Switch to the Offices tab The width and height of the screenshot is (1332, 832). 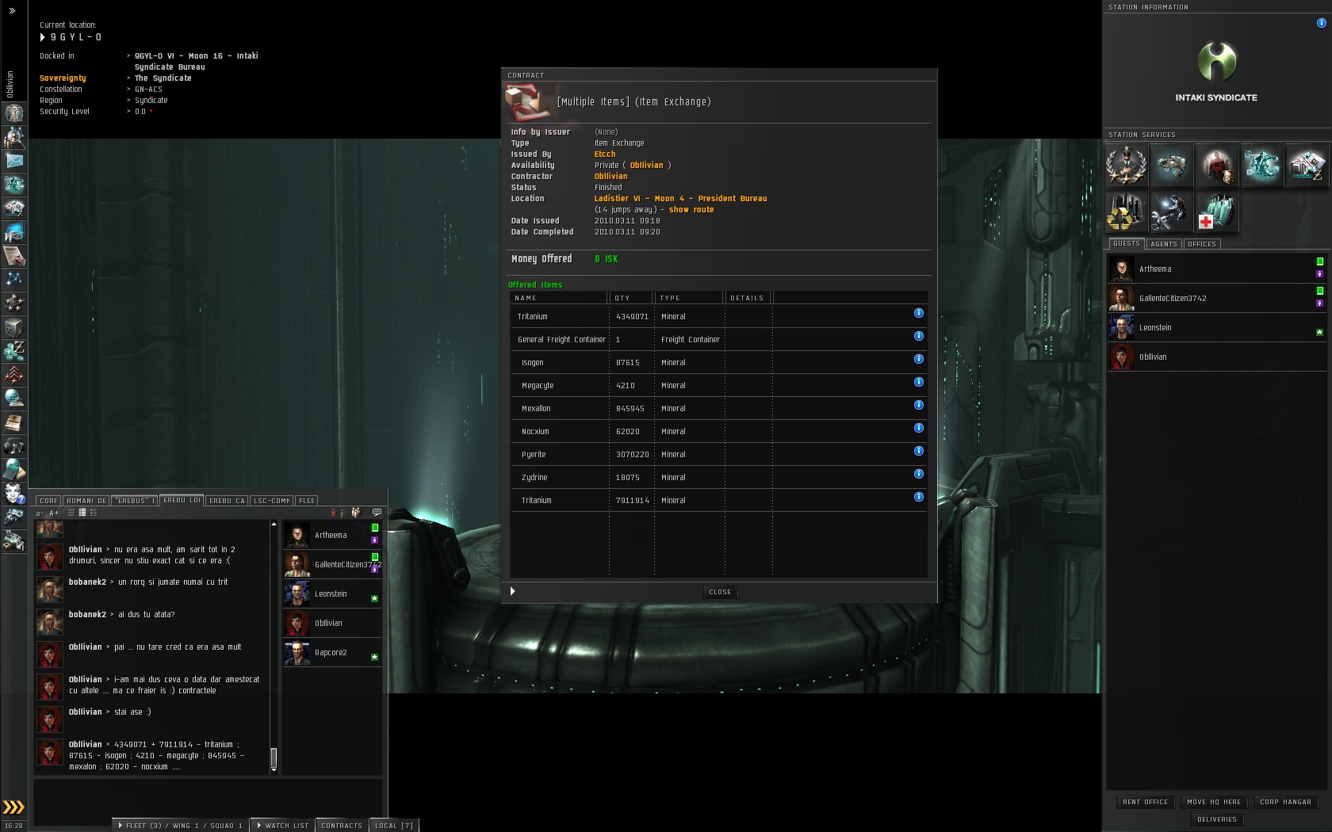pos(1202,244)
